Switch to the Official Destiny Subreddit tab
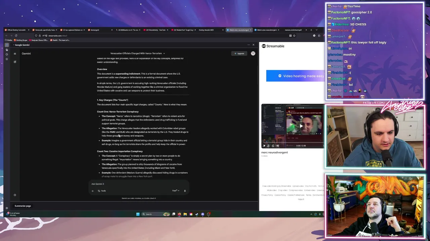This screenshot has width=430, height=241. coord(16,30)
